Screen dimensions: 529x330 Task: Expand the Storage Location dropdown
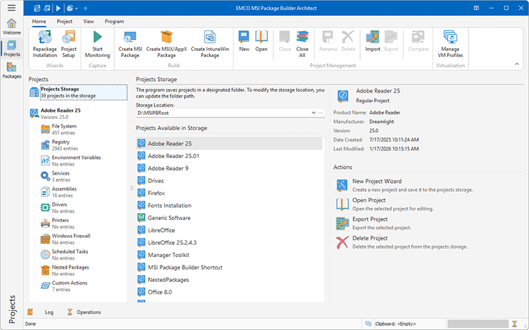tap(313, 112)
